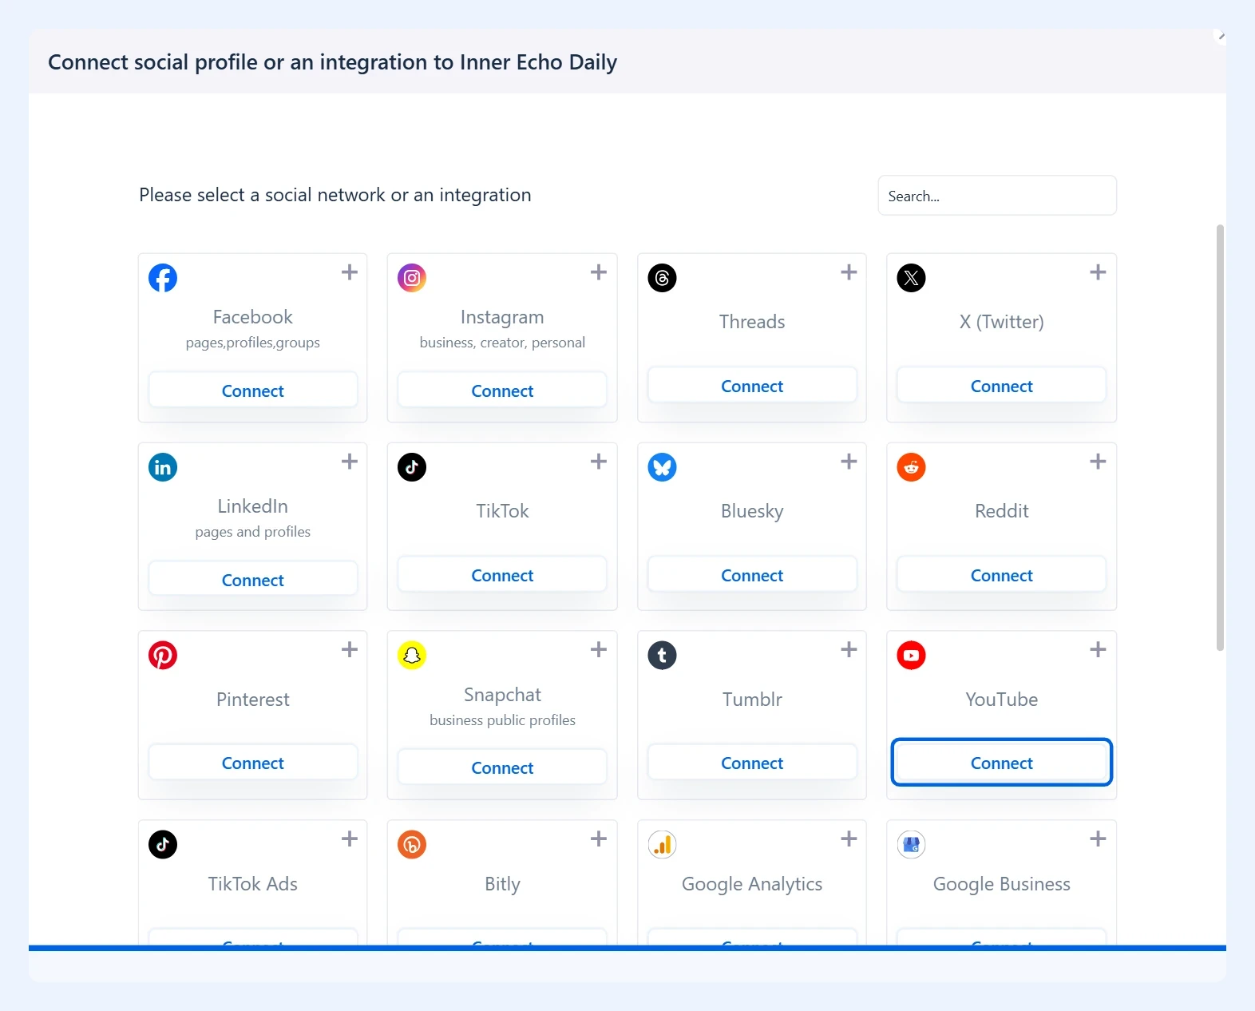Viewport: 1255px width, 1011px height.
Task: Connect a Facebook profile
Action: coord(253,391)
